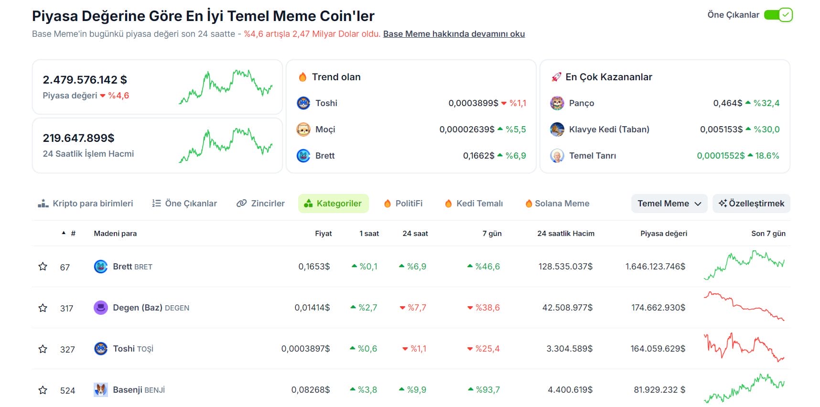Star the Basenji row as favorite
820x407 pixels.
(x=43, y=390)
